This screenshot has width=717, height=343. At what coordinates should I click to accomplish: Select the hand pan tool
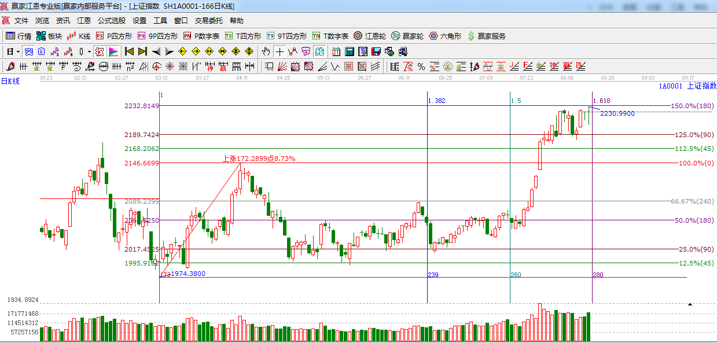[266, 51]
